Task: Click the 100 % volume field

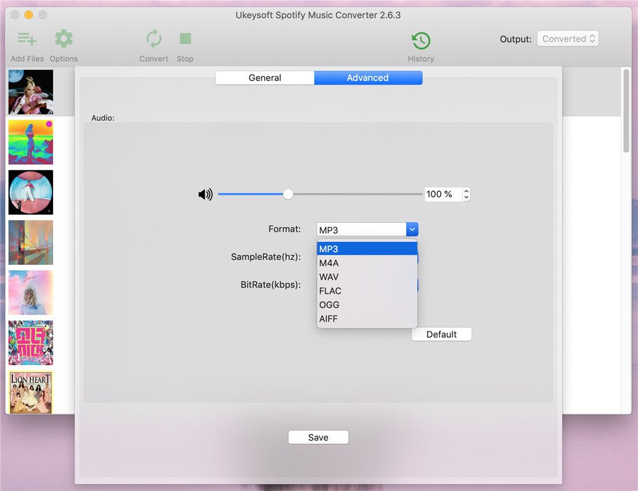Action: (443, 194)
